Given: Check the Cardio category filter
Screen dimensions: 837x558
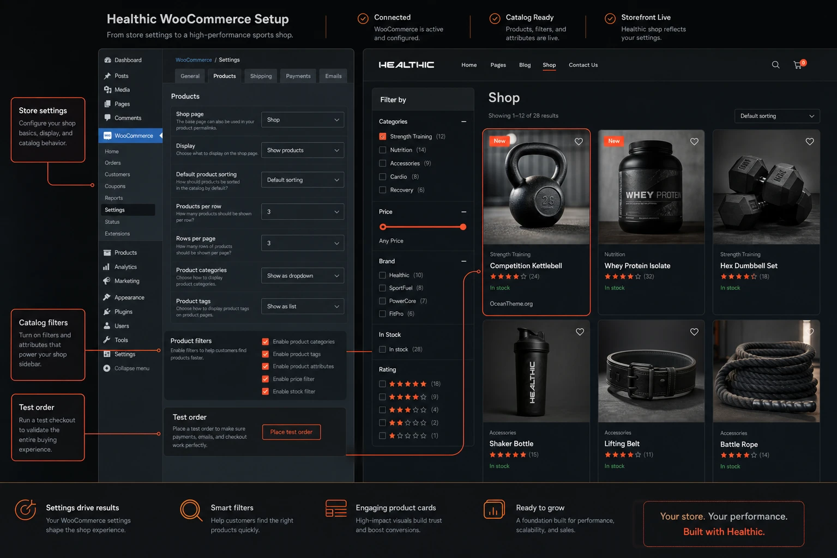Looking at the screenshot, I should coord(382,177).
